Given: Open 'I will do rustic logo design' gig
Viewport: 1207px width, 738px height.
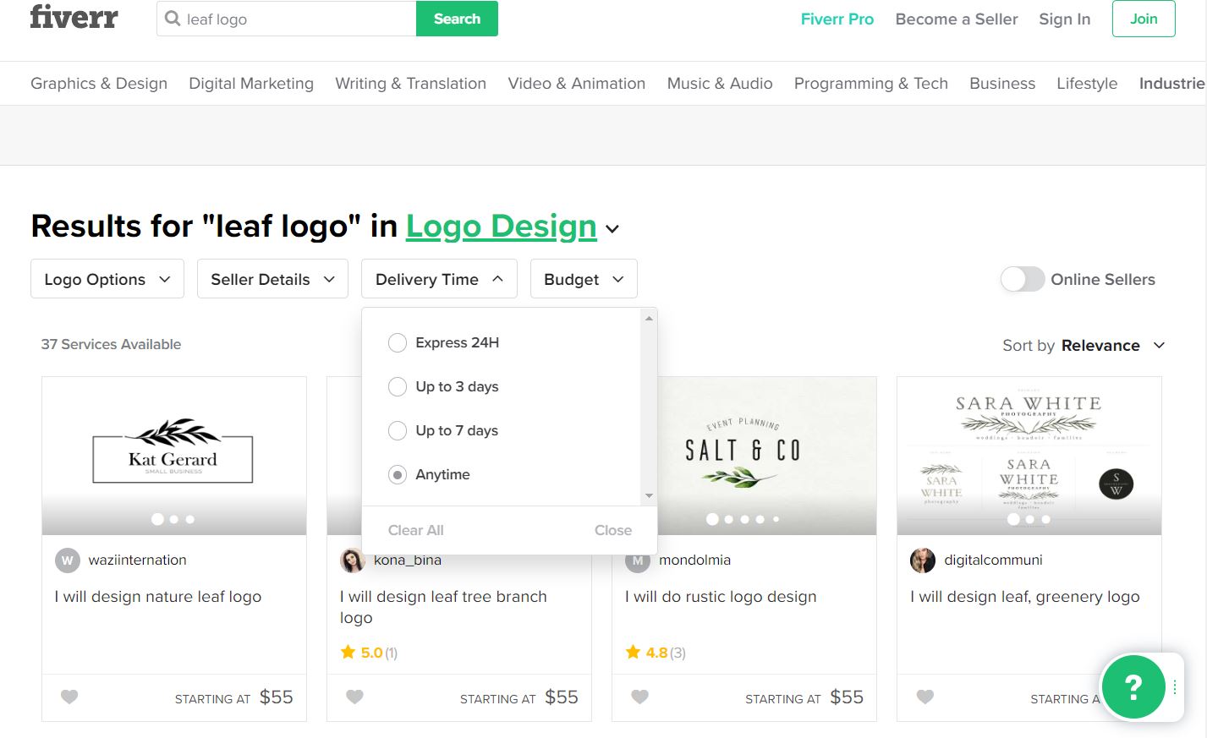Looking at the screenshot, I should 721,596.
